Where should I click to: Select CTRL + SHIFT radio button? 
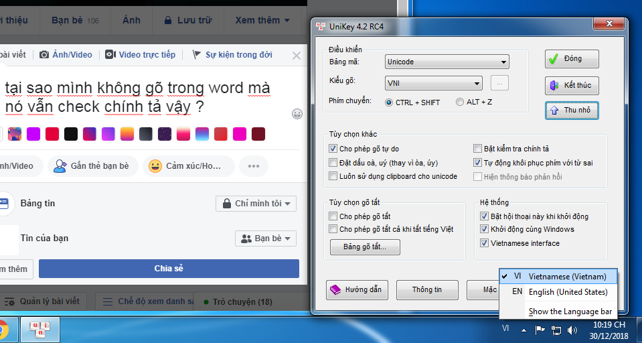[389, 102]
